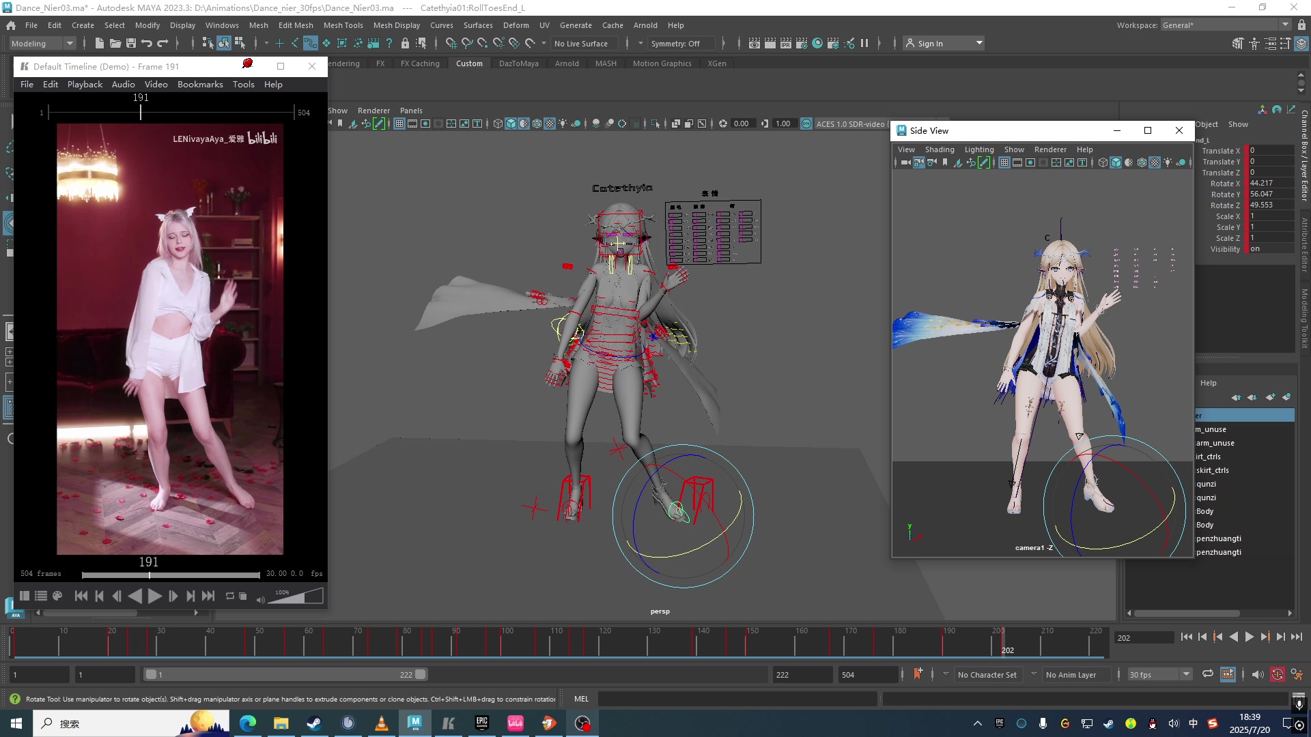Open the 30 fps frame rate dropdown
The image size is (1311, 737).
[x=1159, y=674]
